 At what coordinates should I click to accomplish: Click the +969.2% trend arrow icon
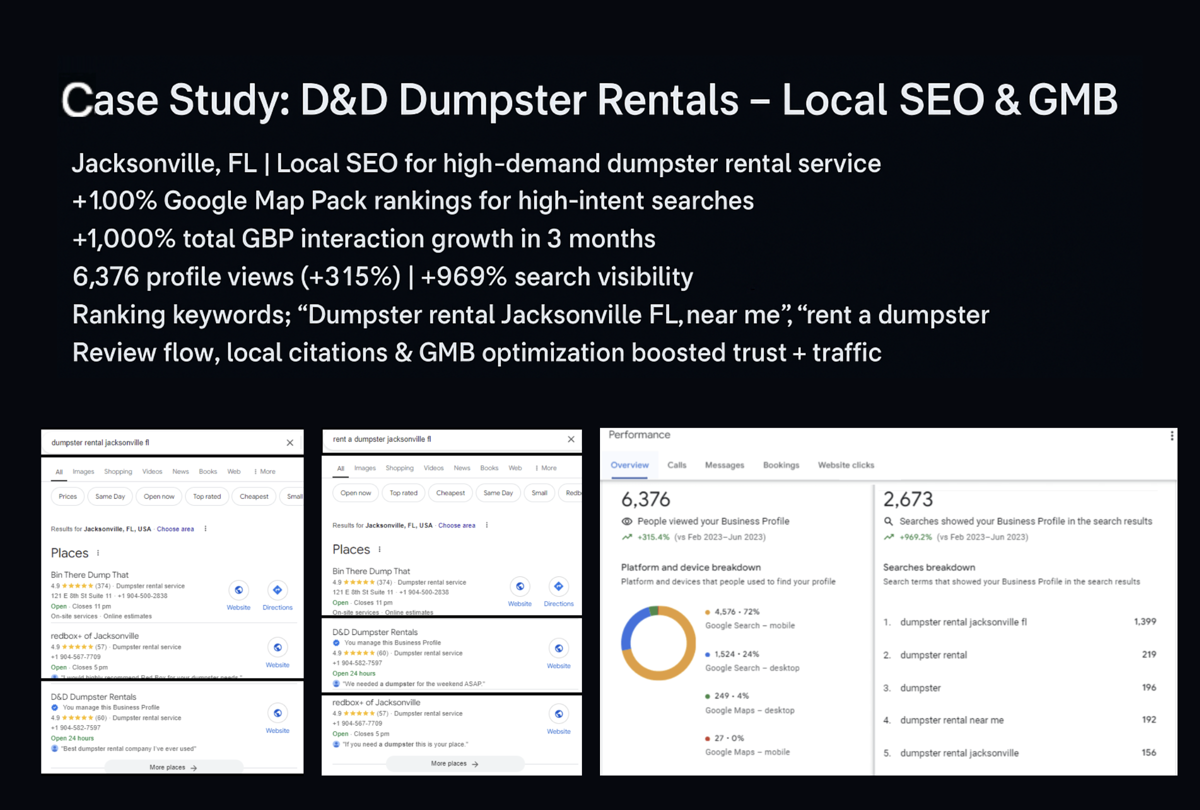888,537
